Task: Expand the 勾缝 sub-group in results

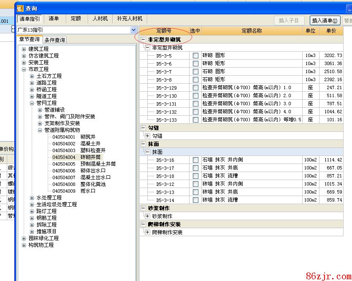Action: (147, 136)
